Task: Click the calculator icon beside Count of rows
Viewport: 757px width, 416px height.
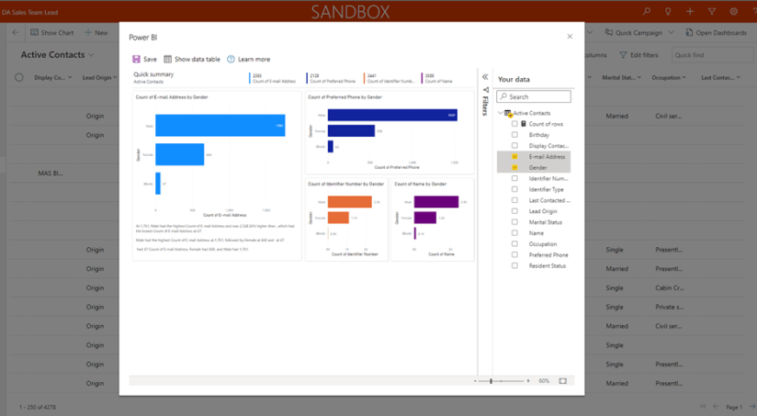Action: [x=524, y=124]
